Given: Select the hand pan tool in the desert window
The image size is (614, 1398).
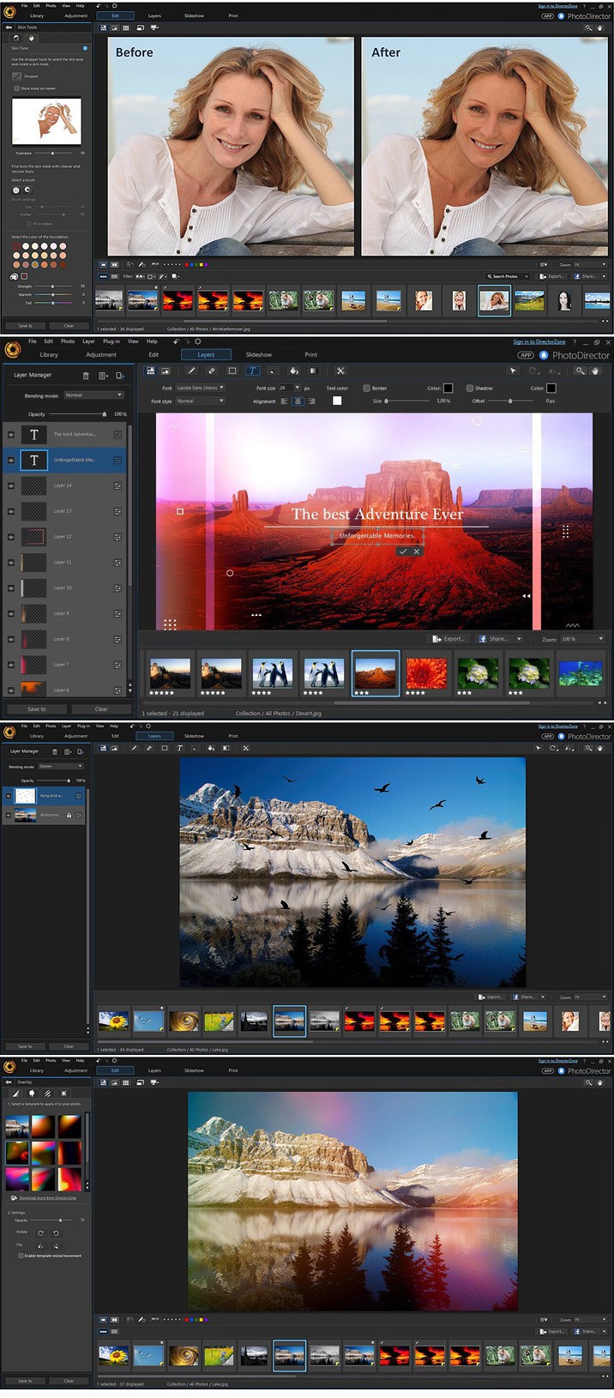Looking at the screenshot, I should [596, 371].
